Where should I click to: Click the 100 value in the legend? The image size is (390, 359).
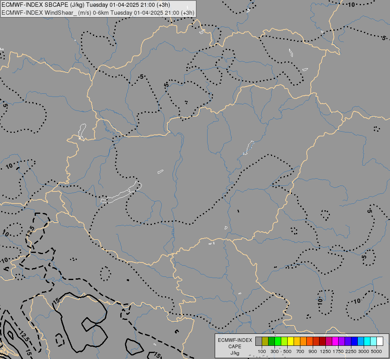click(x=262, y=351)
